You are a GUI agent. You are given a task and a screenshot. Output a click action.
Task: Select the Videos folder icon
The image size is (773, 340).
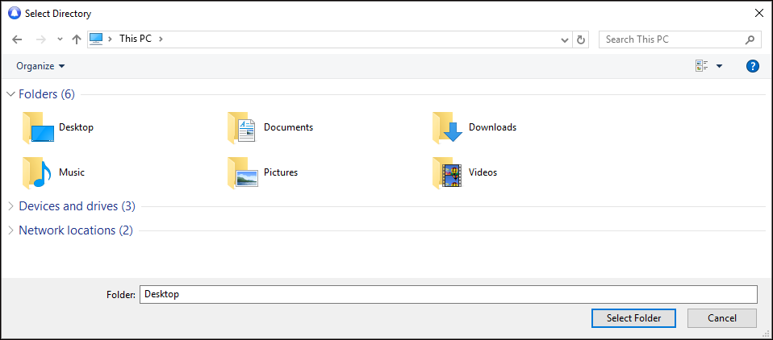click(447, 172)
